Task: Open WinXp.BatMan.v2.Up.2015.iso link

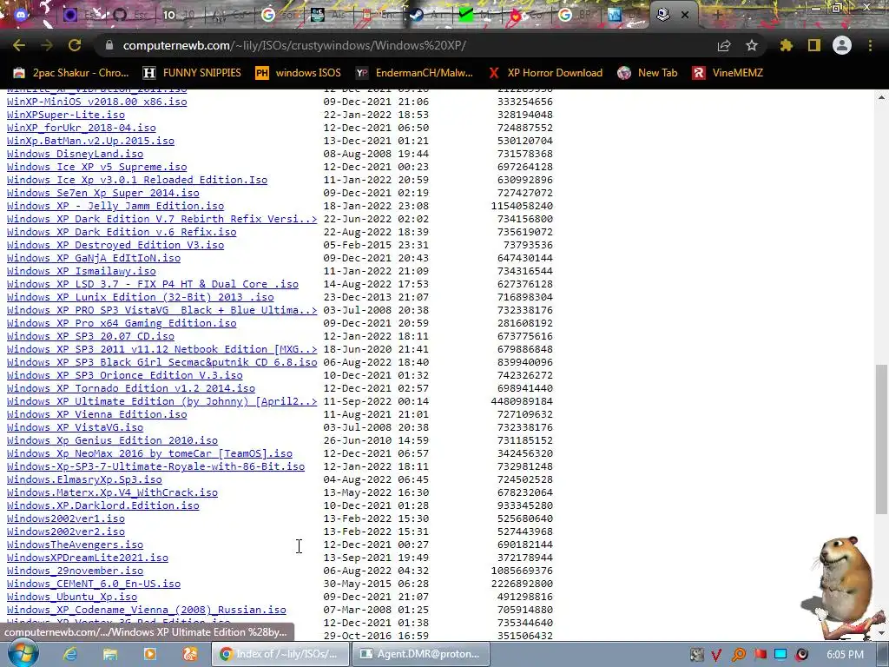Action: point(90,141)
